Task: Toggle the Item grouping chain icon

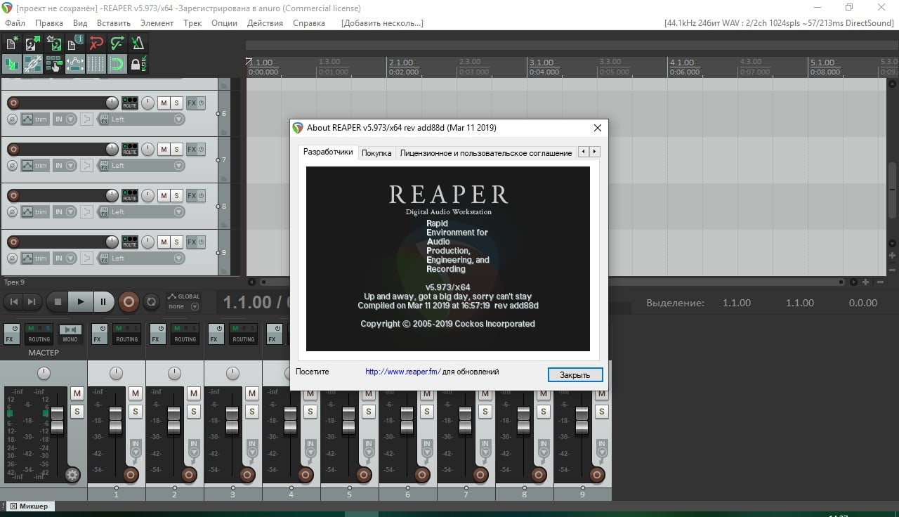Action: point(32,64)
